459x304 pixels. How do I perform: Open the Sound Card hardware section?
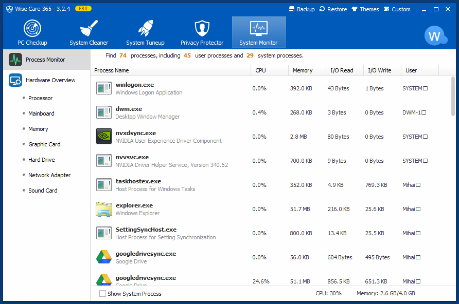click(x=43, y=191)
